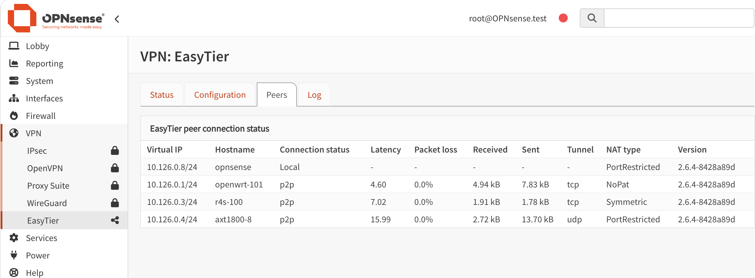
Task: Click the Sent column header
Action: (x=530, y=150)
